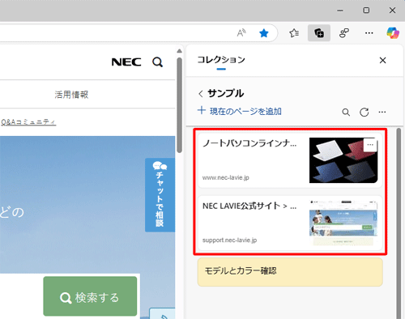The width and height of the screenshot is (405, 319).
Task: Open more options on laptop card
Action: [370, 145]
